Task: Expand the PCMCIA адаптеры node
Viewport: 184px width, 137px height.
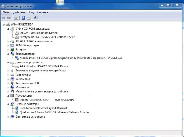Action: coord(8,46)
